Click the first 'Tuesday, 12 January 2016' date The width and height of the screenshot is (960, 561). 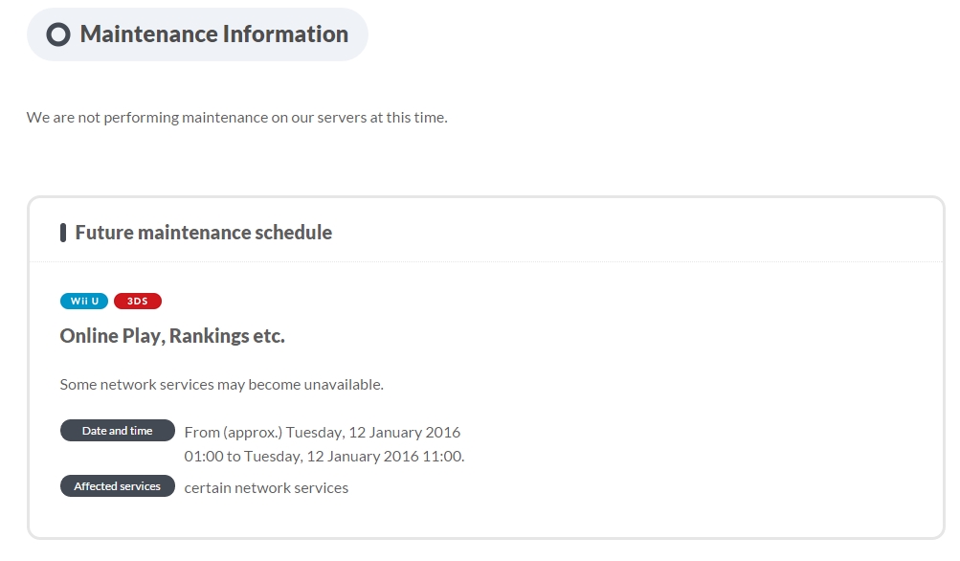coord(373,433)
